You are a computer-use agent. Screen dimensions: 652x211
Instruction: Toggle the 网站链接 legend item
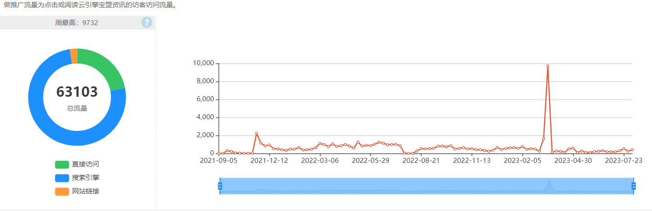(77, 191)
